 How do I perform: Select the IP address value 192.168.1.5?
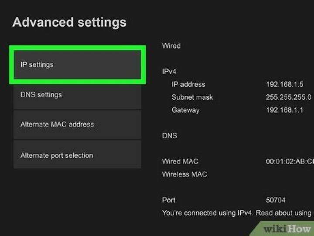tap(284, 84)
